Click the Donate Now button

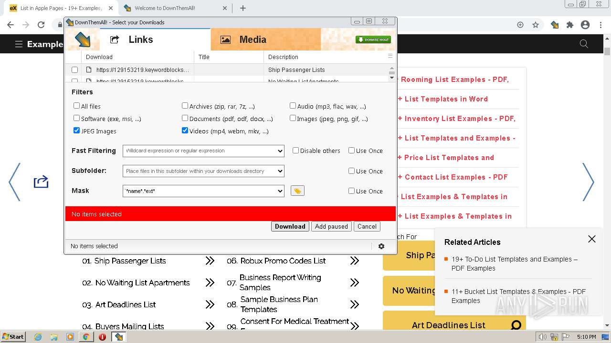click(x=373, y=40)
